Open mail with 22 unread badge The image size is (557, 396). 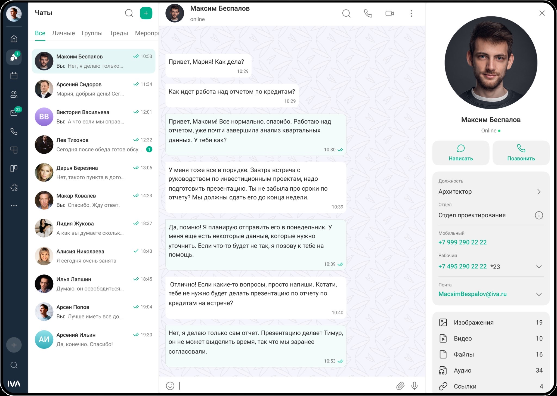coord(14,113)
